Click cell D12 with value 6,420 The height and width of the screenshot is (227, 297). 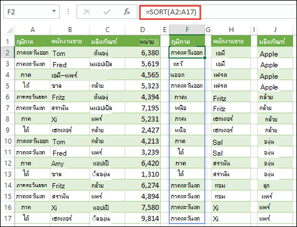pyautogui.click(x=142, y=163)
